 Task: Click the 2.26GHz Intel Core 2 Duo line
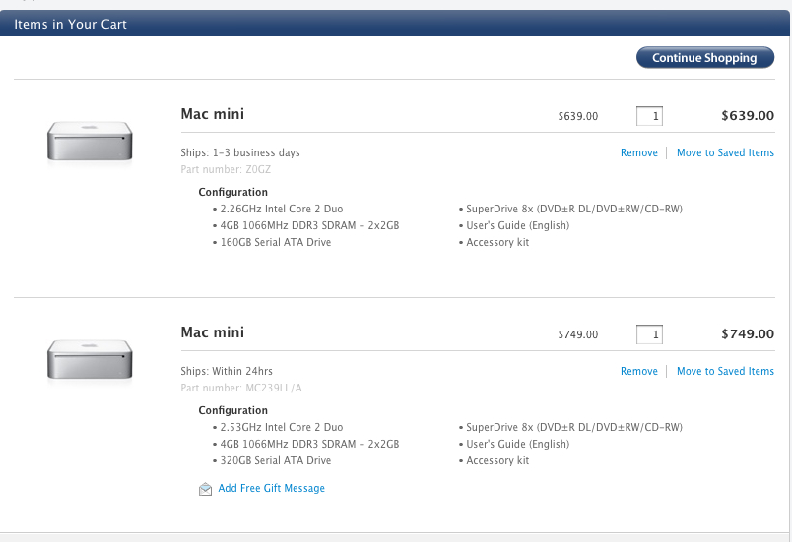(x=281, y=209)
